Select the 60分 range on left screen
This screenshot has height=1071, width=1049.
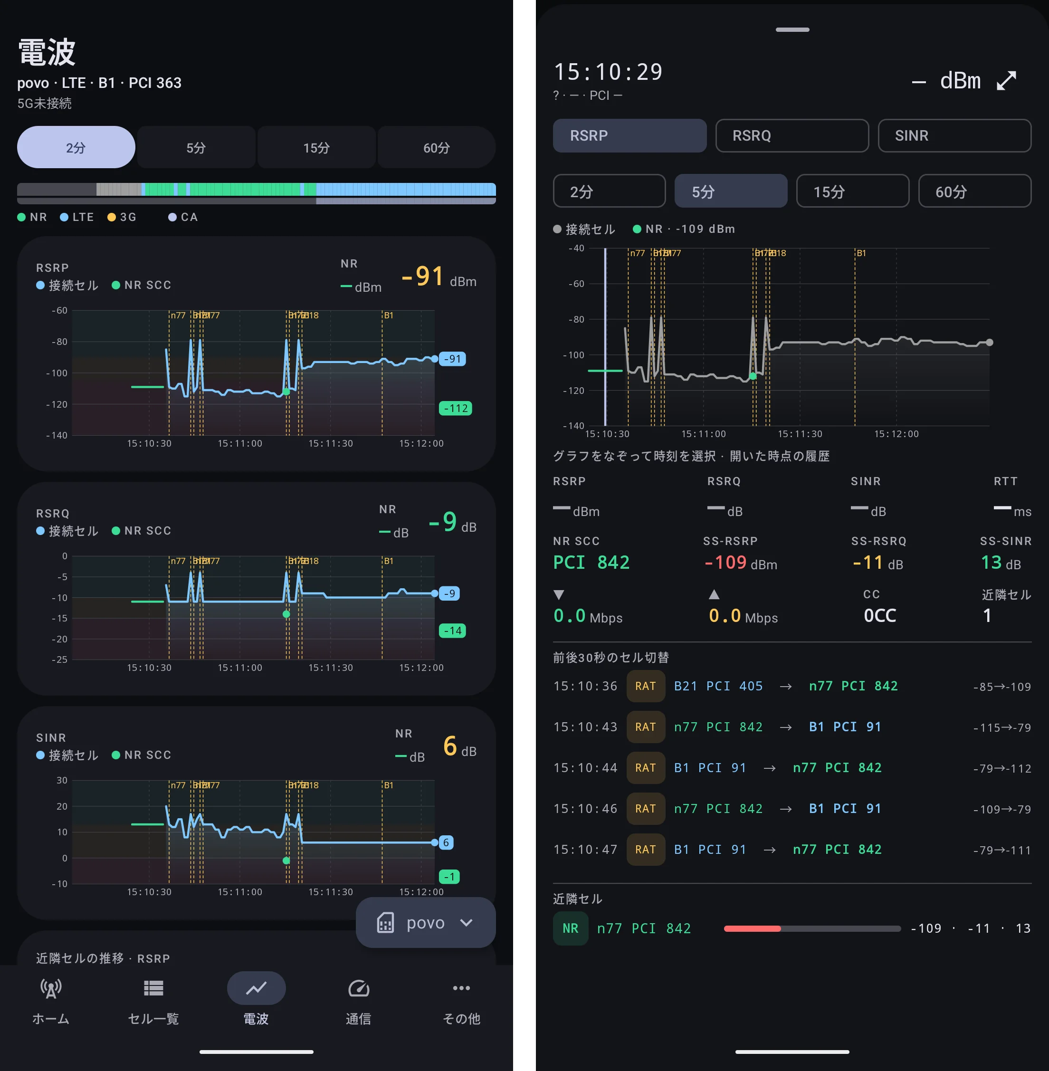[x=436, y=147]
